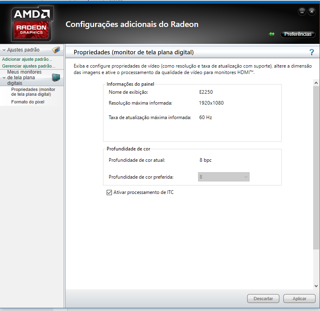Click the Configurações adicionais do Radeon title
The width and height of the screenshot is (320, 311).
pos(132,24)
